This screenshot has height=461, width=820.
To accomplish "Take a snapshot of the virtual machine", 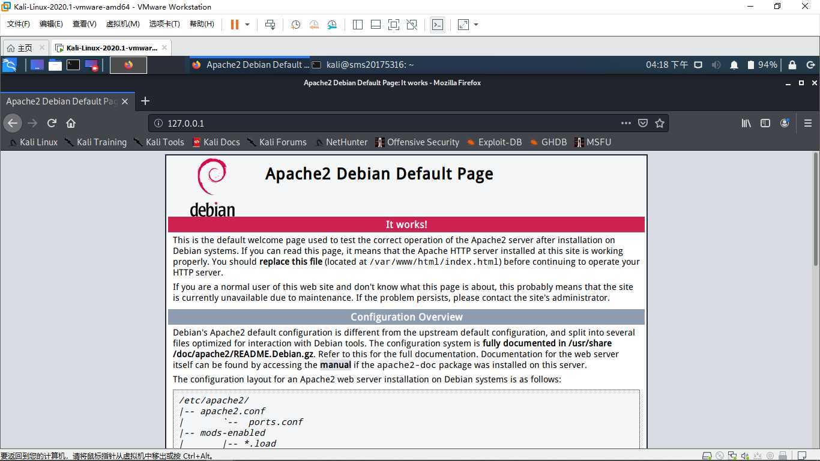I will coord(295,25).
